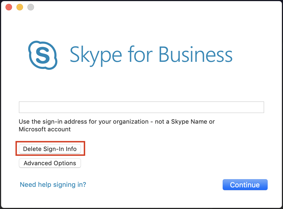Close the window with the red button
Viewport: 283px width, 209px height.
coord(9,7)
